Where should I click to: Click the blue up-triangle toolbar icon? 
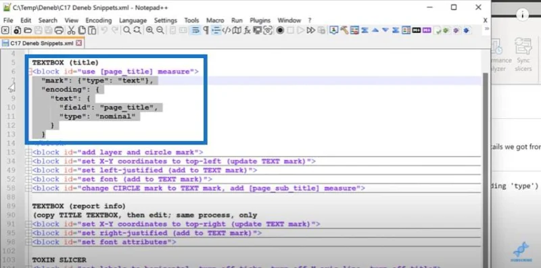(375, 30)
